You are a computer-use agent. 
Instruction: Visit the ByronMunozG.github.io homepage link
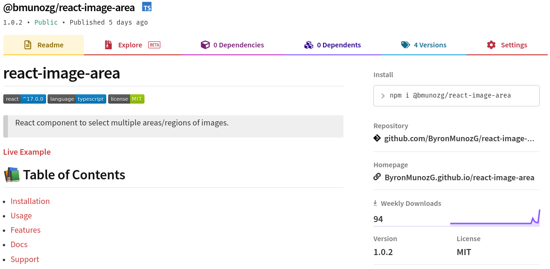(459, 177)
